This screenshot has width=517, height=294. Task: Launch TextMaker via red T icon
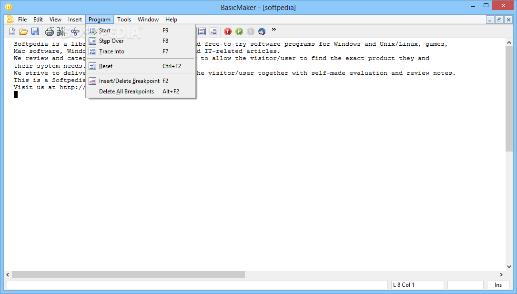pyautogui.click(x=227, y=31)
